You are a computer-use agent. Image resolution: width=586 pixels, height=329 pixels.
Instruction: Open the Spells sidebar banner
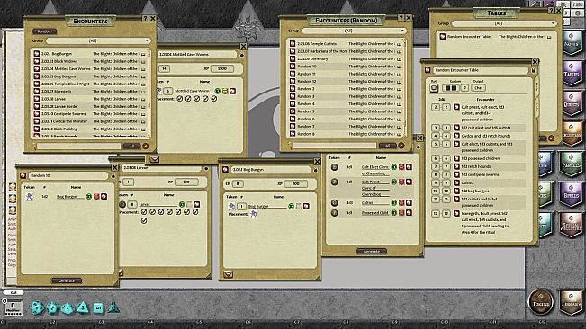pyautogui.click(x=571, y=193)
